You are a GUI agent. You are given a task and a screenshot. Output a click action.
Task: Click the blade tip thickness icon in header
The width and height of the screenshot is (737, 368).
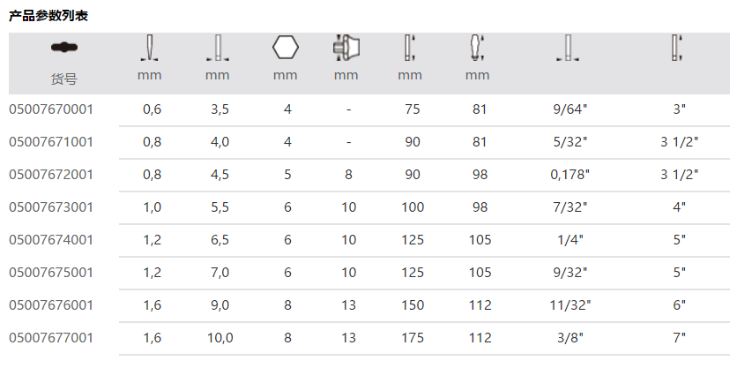(x=149, y=48)
